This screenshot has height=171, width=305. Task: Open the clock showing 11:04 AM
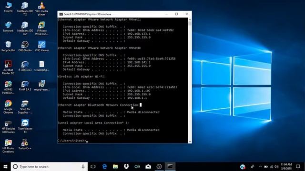[286, 167]
